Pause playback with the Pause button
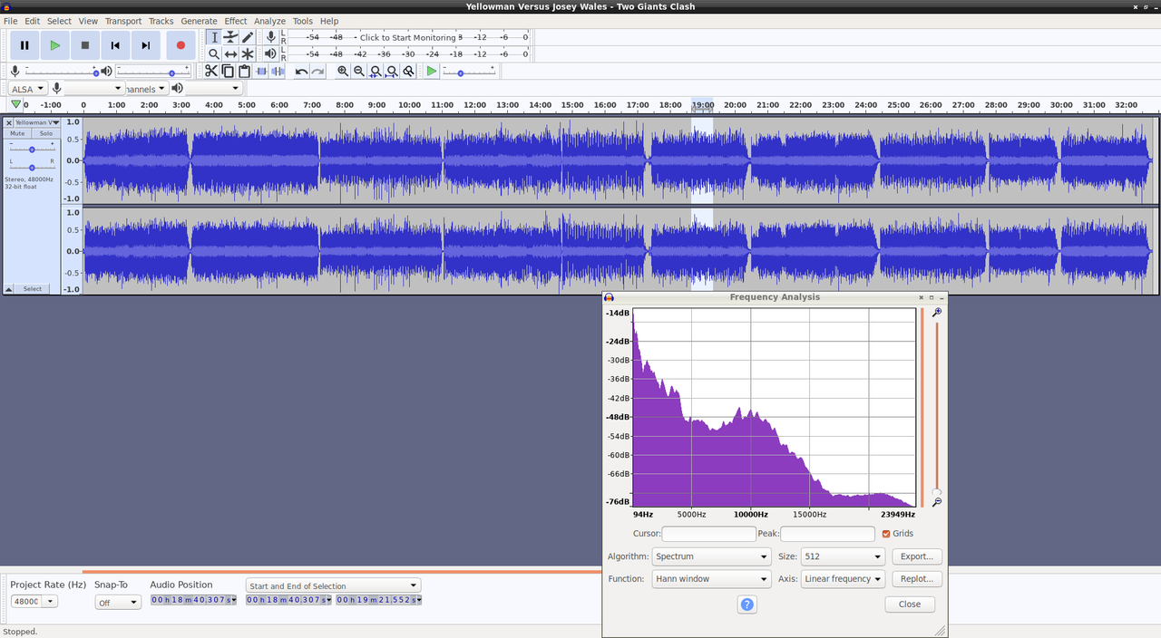 click(x=24, y=45)
